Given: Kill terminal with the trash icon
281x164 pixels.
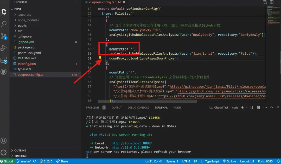Looking at the screenshot, I should click(258, 108).
